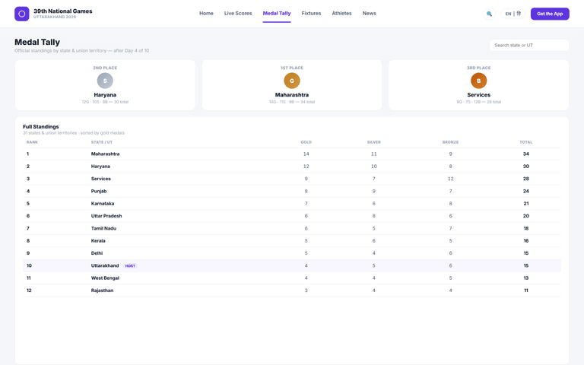
Task: Select the Medal Tally tab
Action: coord(277,14)
